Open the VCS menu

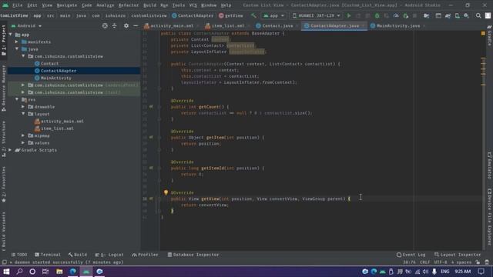193,5
